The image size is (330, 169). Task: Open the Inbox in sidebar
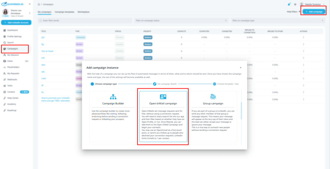(11, 61)
